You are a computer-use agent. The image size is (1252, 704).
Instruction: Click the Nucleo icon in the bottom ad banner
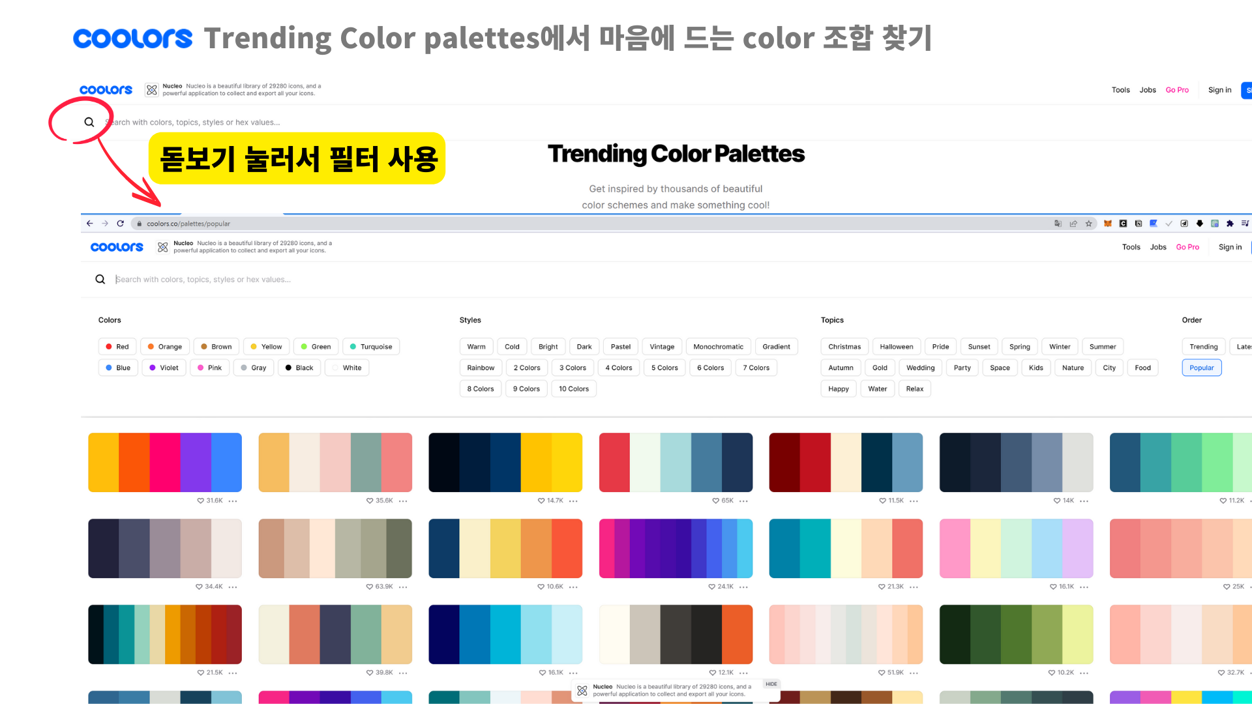click(582, 690)
